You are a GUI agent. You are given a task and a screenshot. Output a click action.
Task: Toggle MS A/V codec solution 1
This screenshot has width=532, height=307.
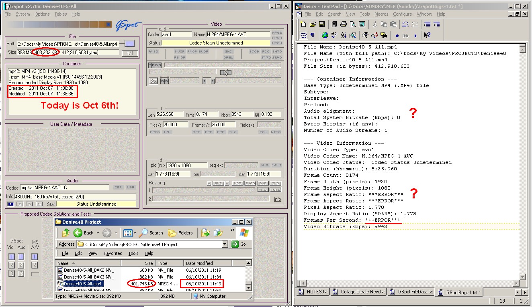point(35,257)
